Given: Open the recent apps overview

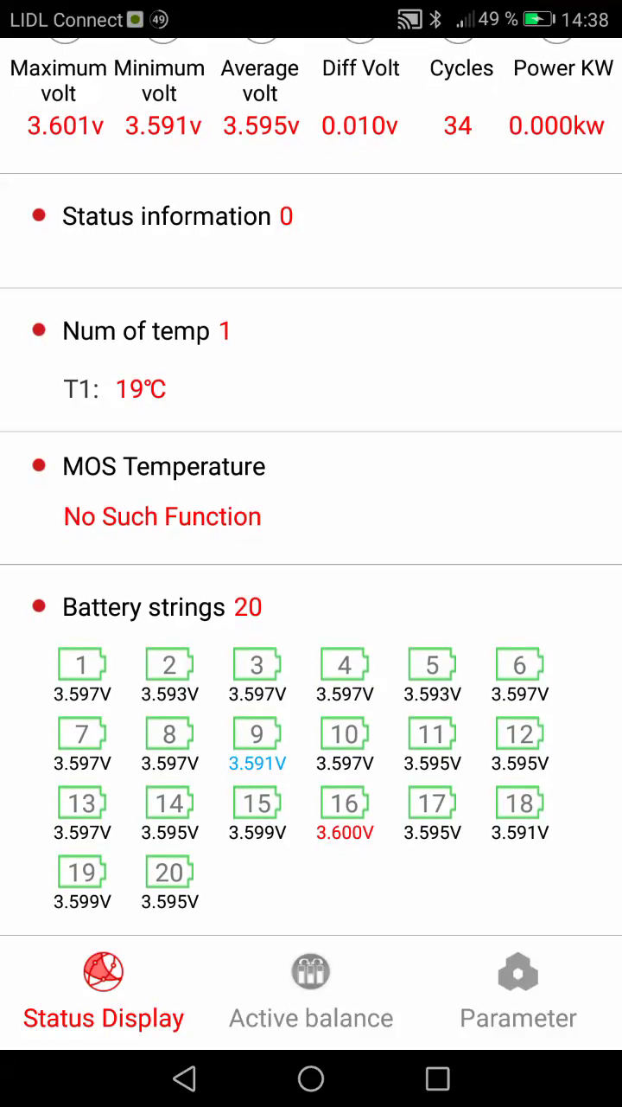Looking at the screenshot, I should pos(438,1078).
